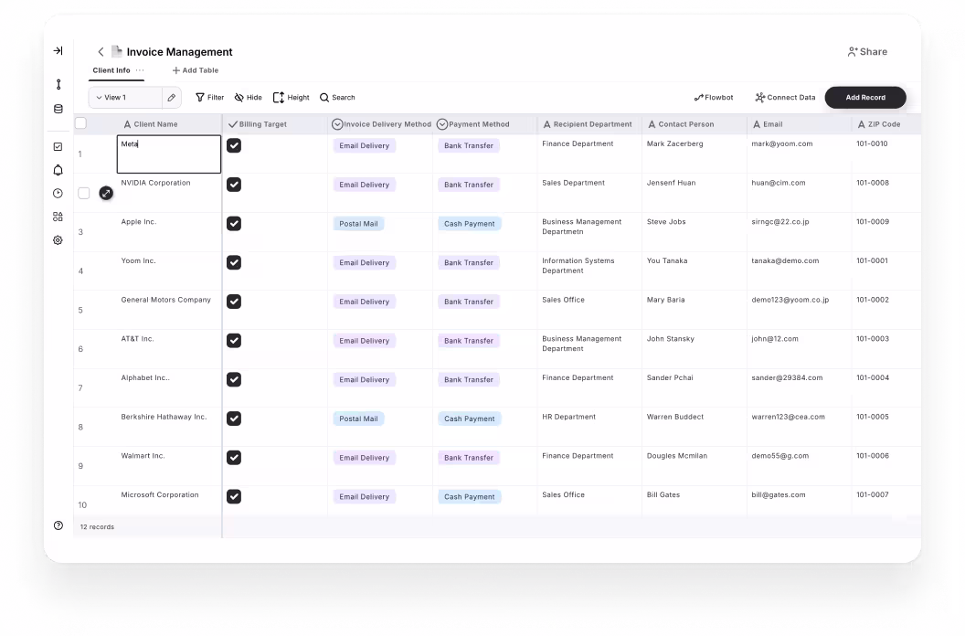The height and width of the screenshot is (636, 965).
Task: Open Apple Inc. Cash Payment dropdown tag
Action: pos(469,224)
